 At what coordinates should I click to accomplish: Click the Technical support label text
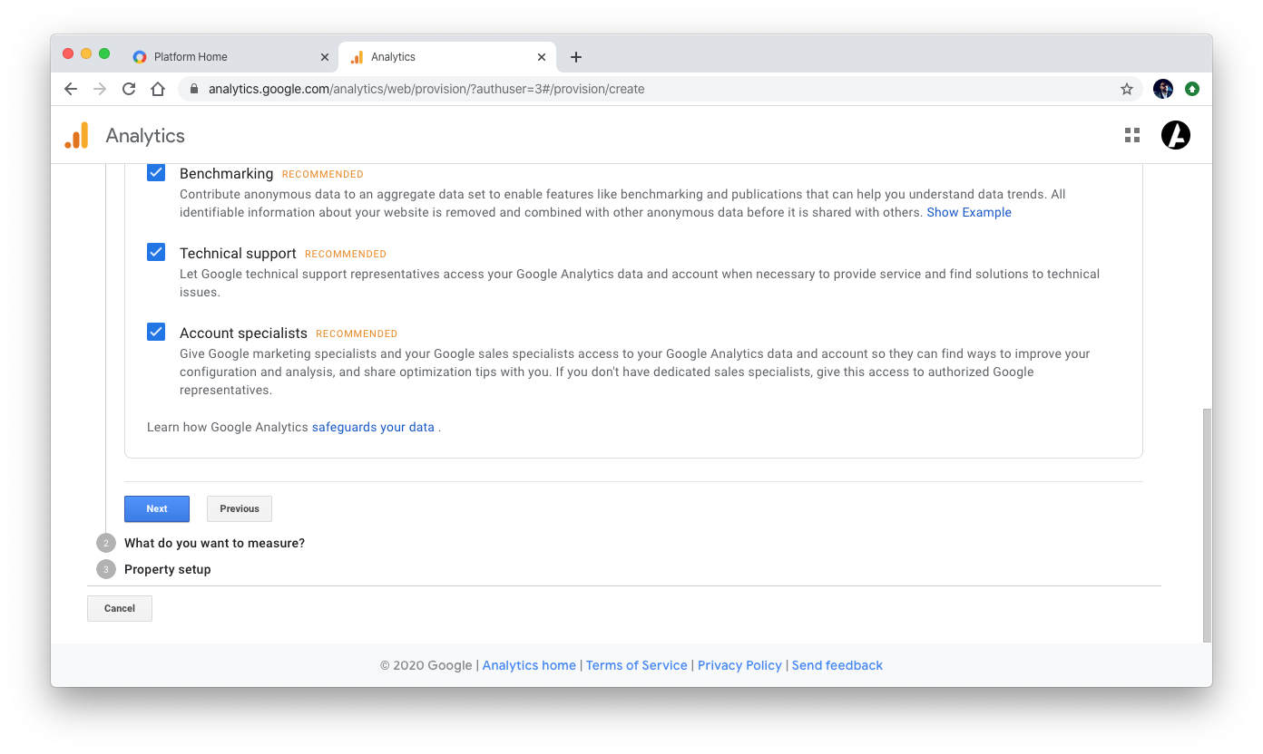tap(238, 254)
